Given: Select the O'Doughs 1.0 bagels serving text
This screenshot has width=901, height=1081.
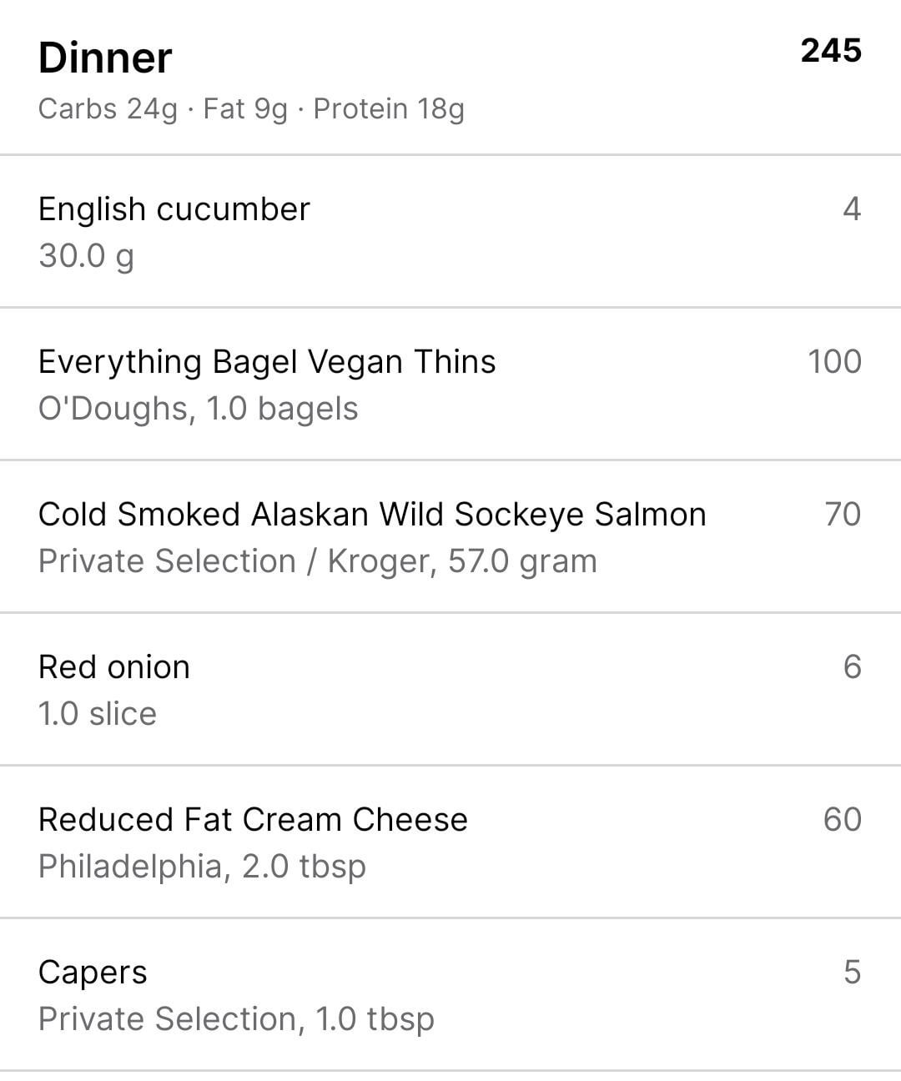Looking at the screenshot, I should pos(199,409).
